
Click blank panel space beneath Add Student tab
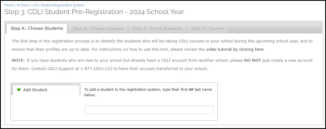click(46, 107)
